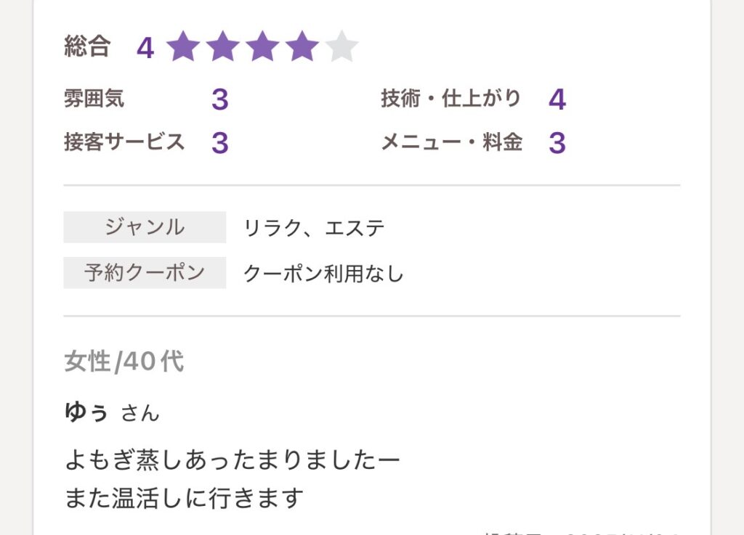The height and width of the screenshot is (535, 744).
Task: Click the ジャンル category tag
Action: [x=145, y=227]
